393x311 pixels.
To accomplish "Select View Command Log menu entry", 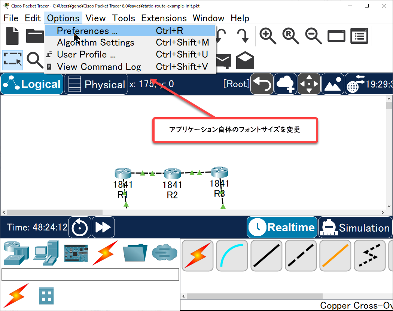I will pyautogui.click(x=99, y=67).
